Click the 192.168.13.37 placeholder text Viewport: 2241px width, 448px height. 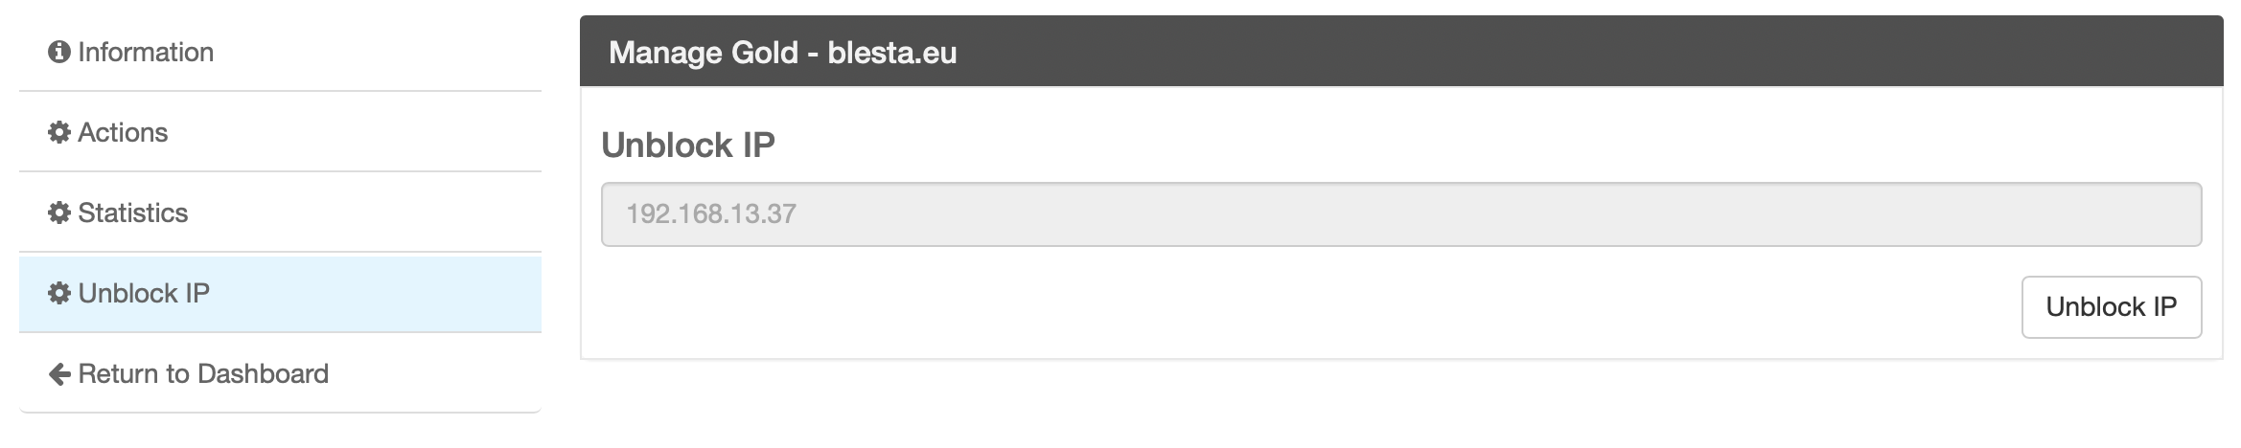(x=711, y=214)
